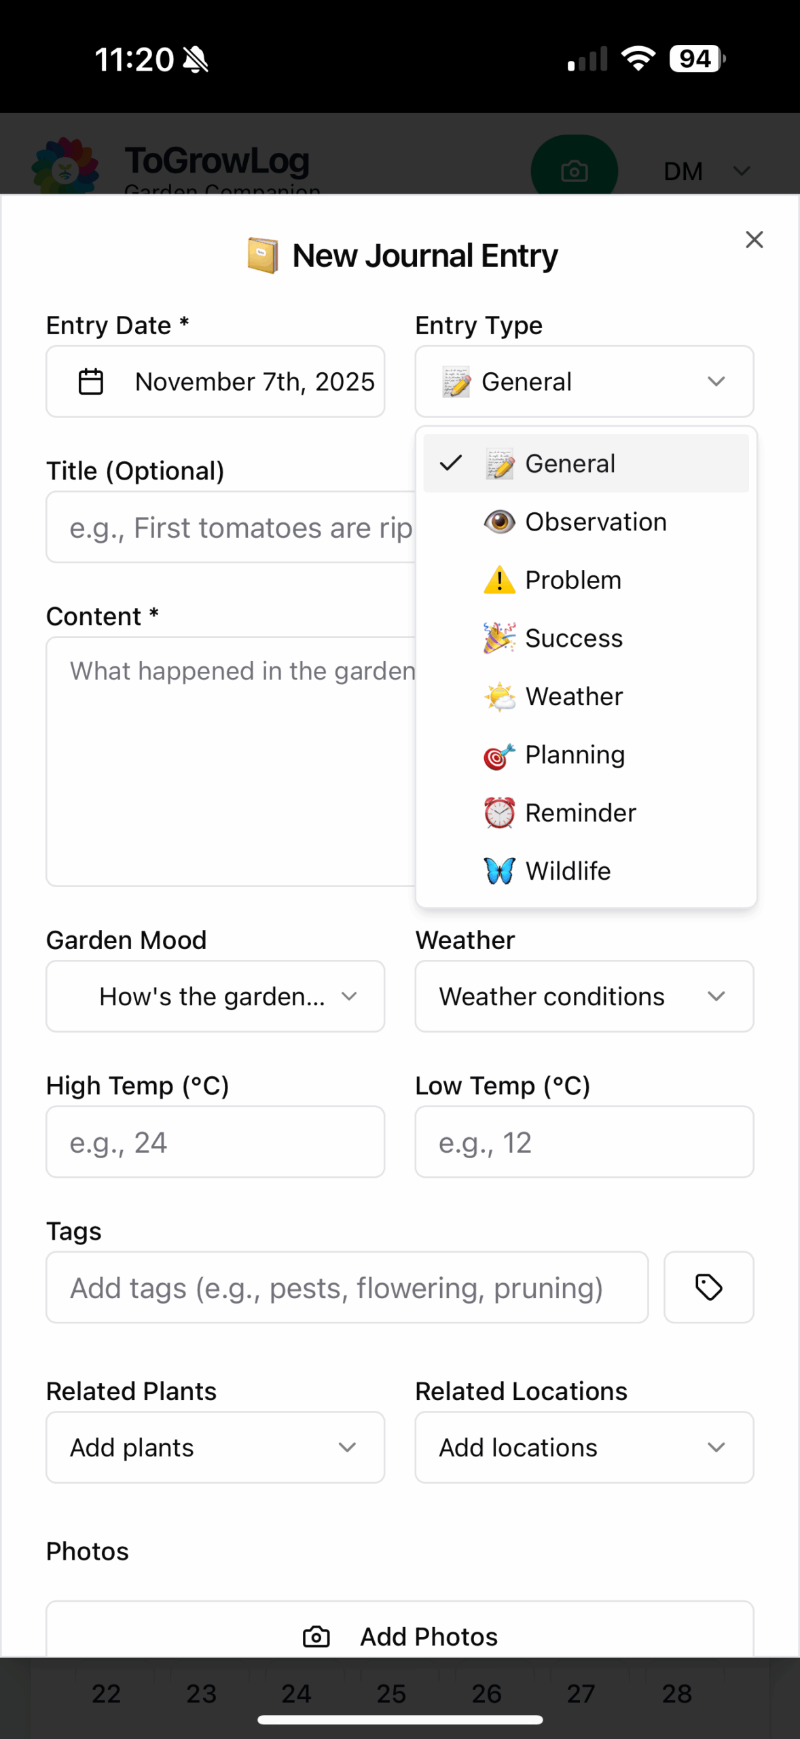Expand the Weather conditions dropdown
Screen dimensions: 800x1739
[584, 997]
